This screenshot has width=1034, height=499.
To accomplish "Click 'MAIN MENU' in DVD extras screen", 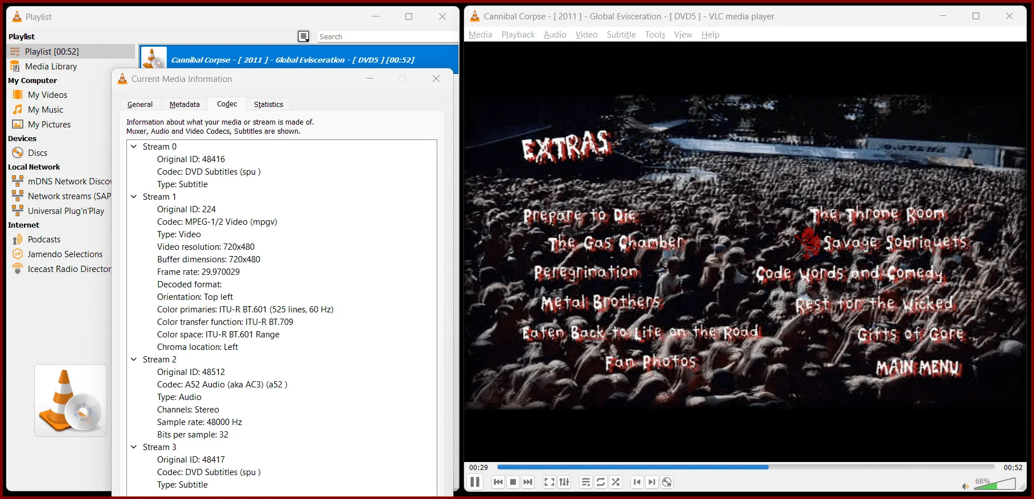I will click(x=918, y=368).
